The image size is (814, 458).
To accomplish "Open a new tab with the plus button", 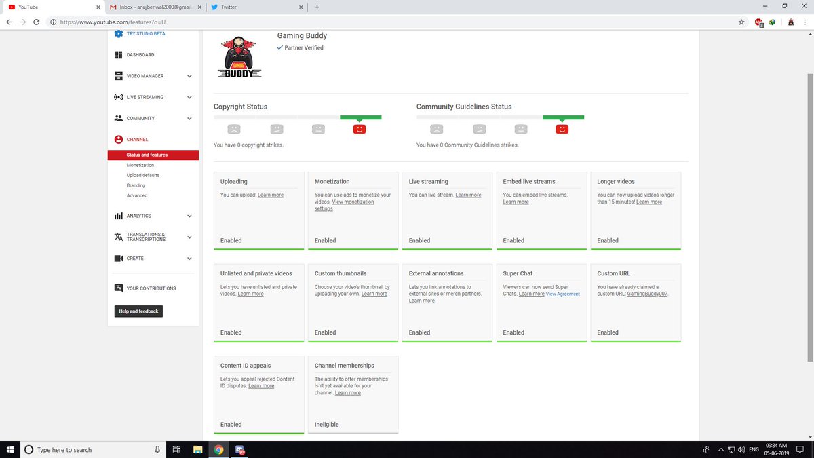I will (317, 7).
